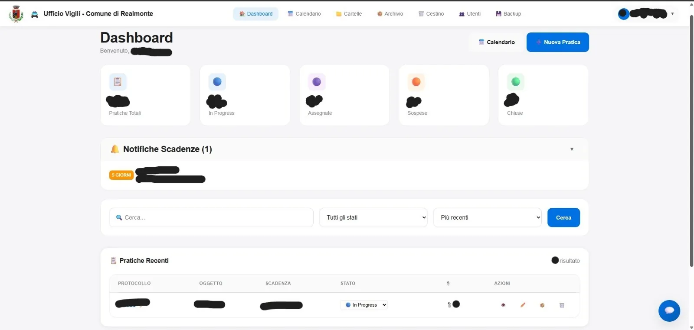The width and height of the screenshot is (694, 330).
Task: Click the SCADENZA column header
Action: [x=278, y=283]
